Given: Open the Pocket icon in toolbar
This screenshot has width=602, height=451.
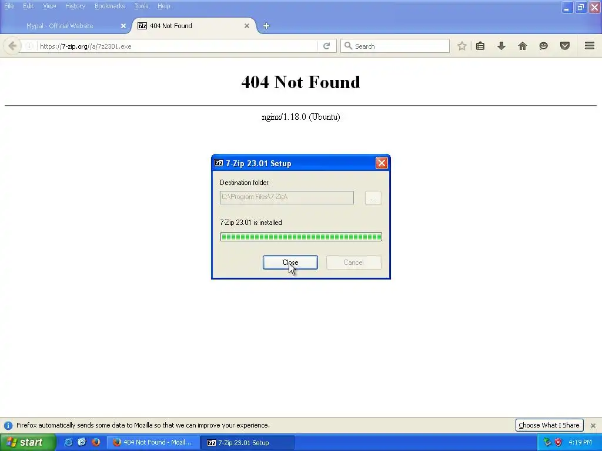Looking at the screenshot, I should tap(565, 46).
